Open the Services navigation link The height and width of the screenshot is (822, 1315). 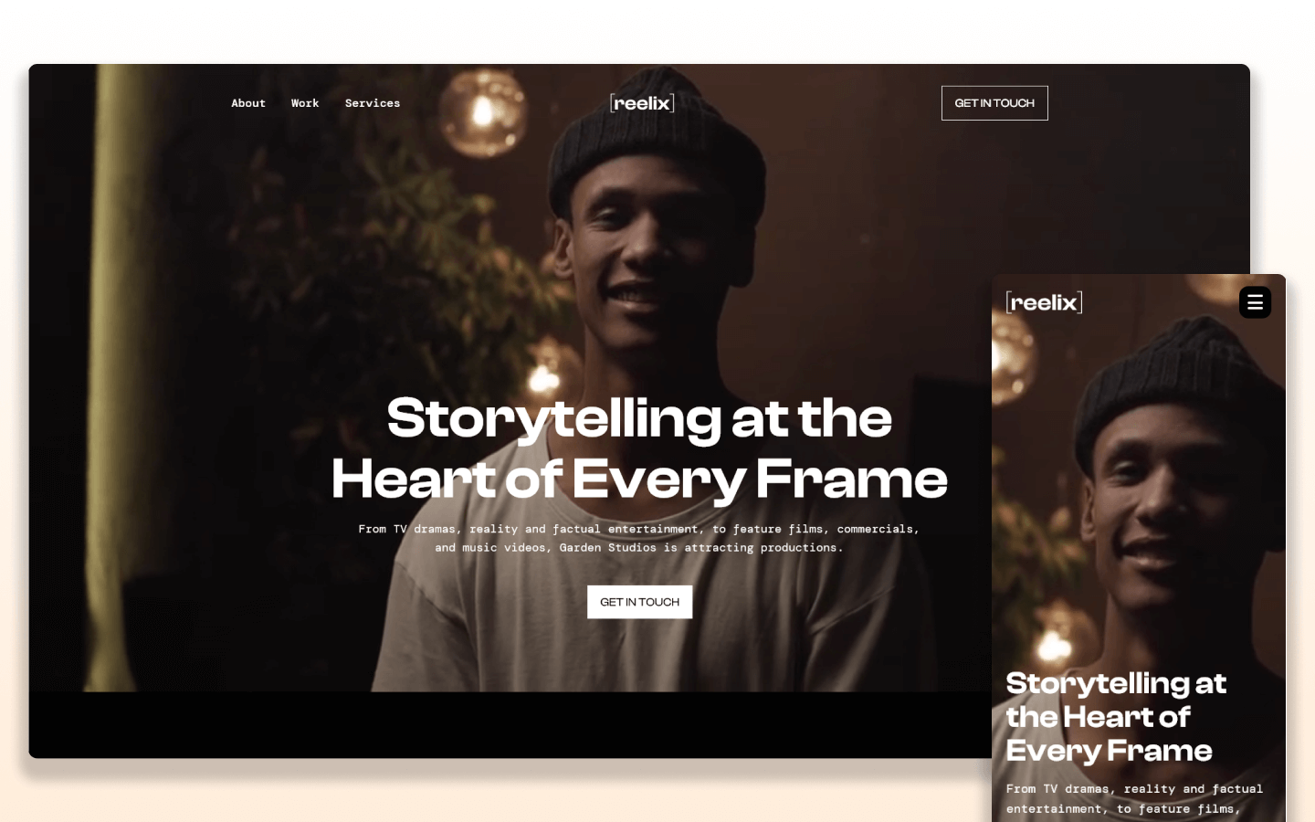tap(373, 103)
